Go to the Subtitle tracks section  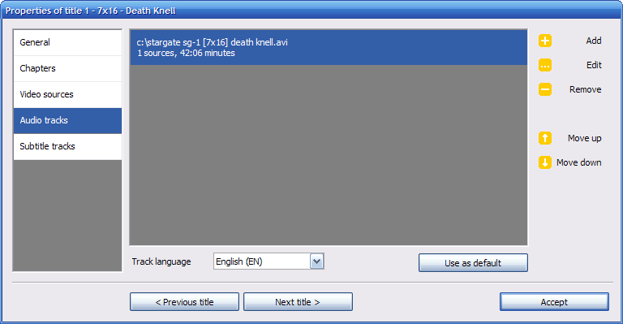(67, 147)
